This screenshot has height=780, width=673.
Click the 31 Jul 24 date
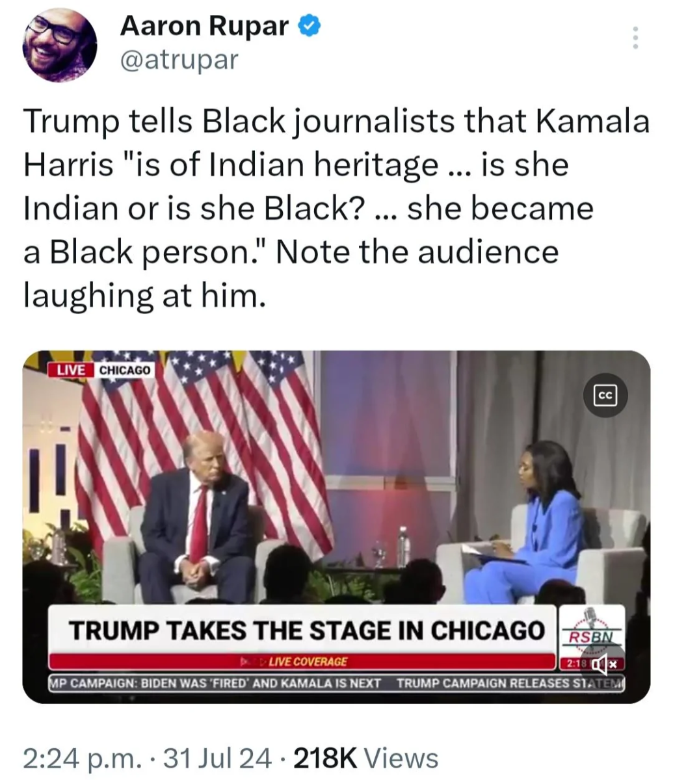click(218, 757)
